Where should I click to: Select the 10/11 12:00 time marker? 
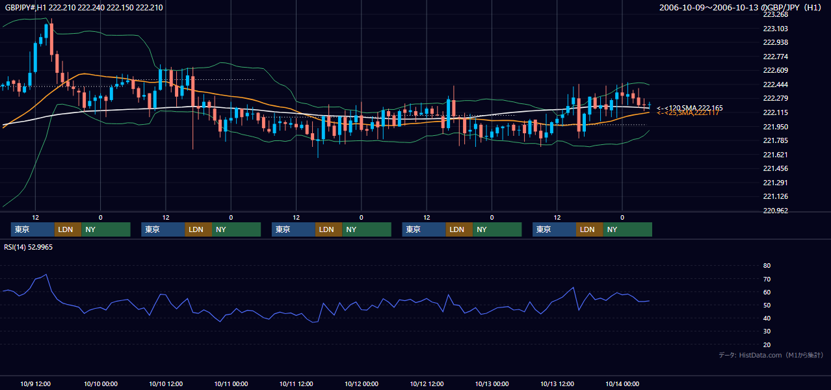[297, 383]
